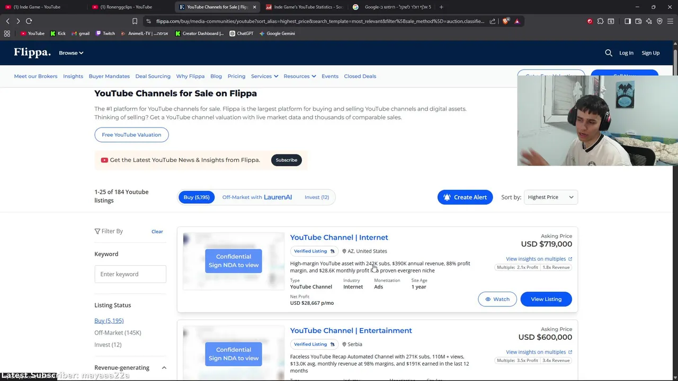Open YouTube Channel | Entertainment listing title
The width and height of the screenshot is (678, 381).
point(351,330)
